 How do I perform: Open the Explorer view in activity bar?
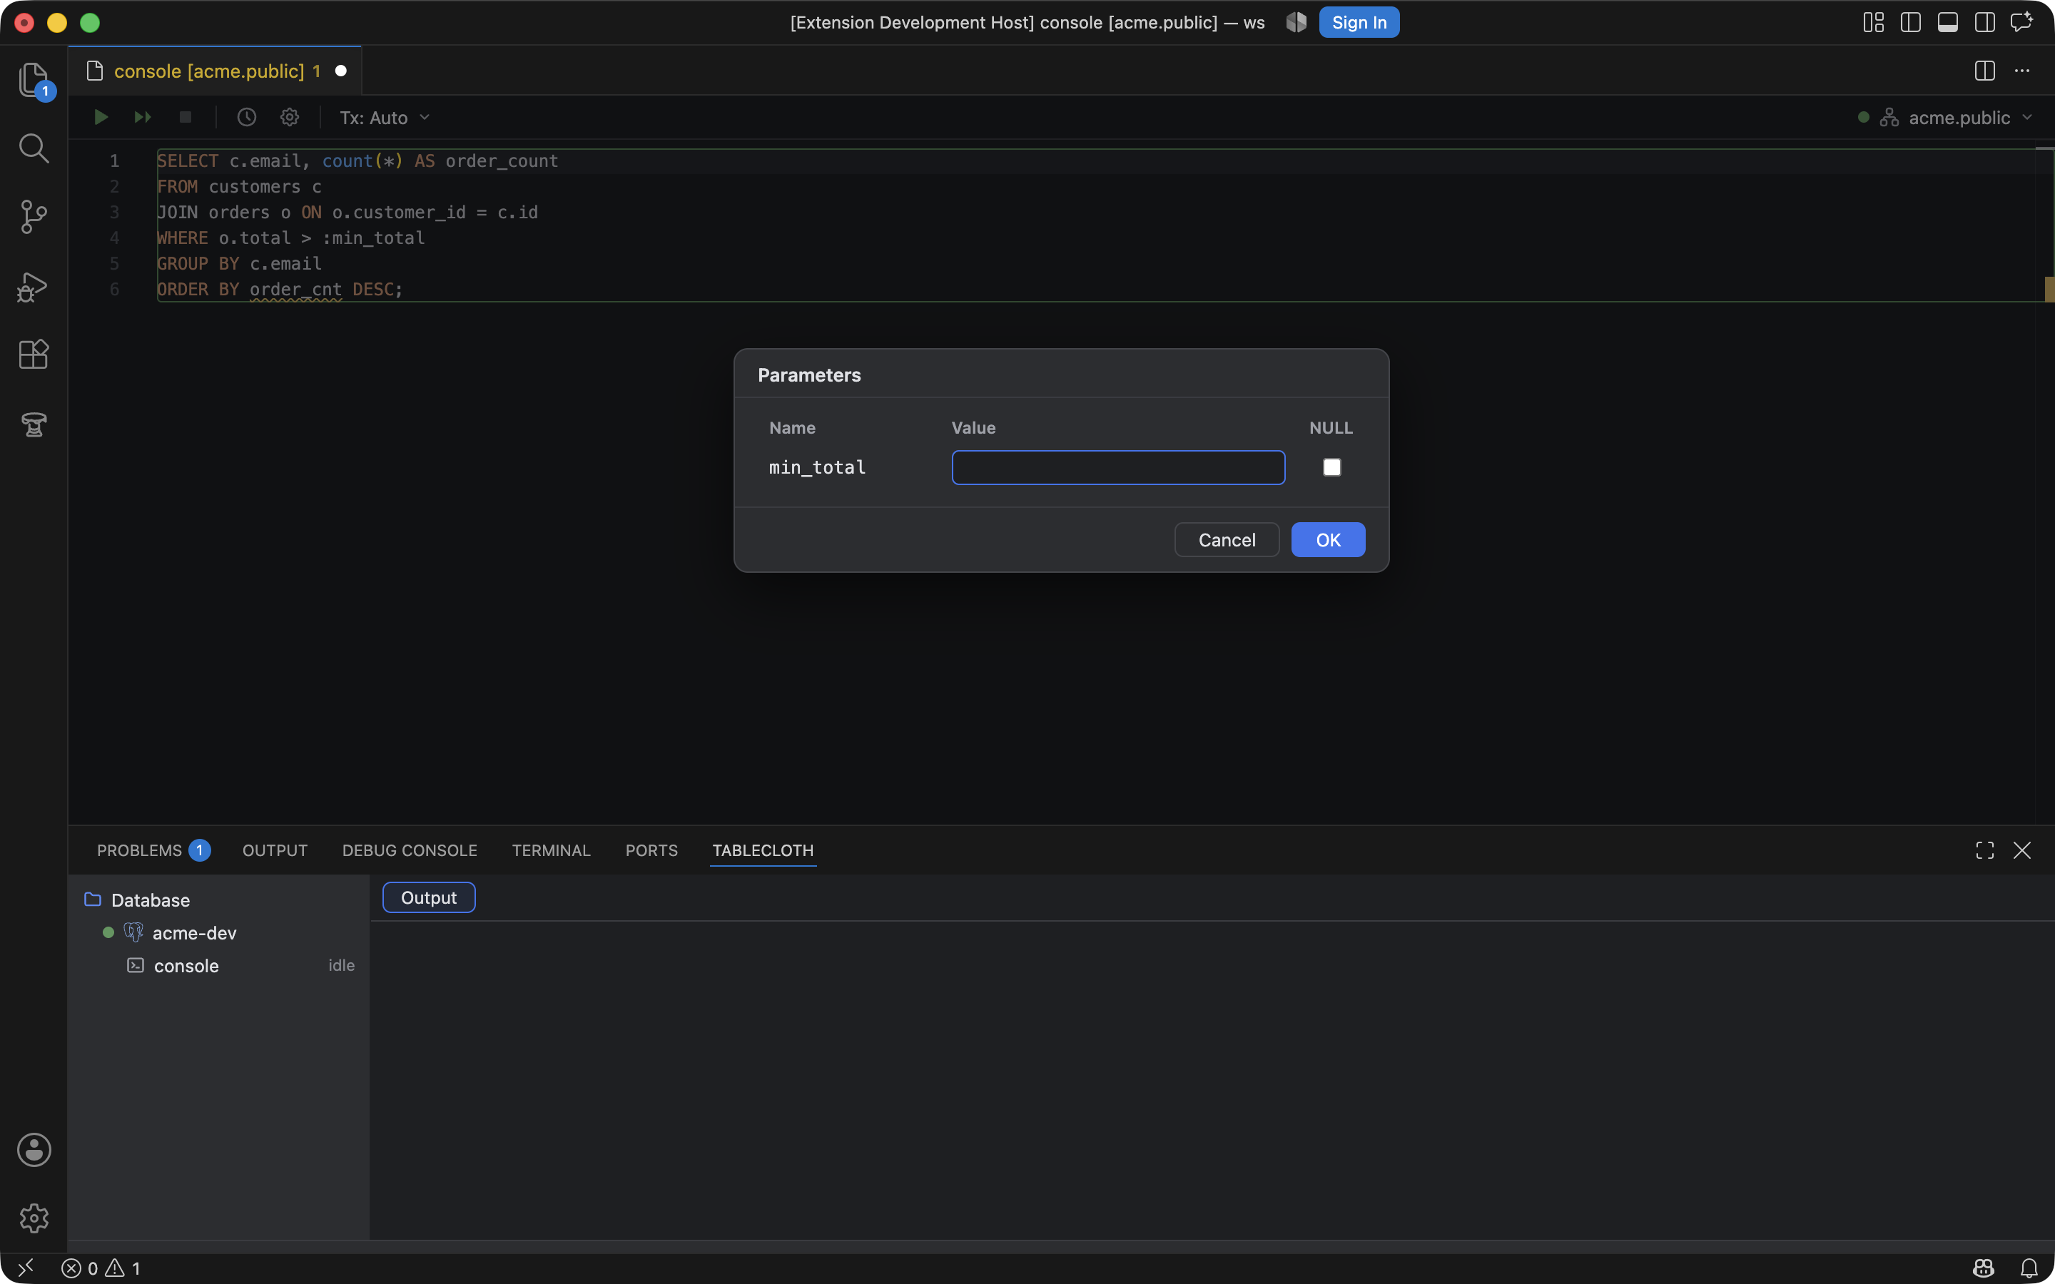[x=34, y=80]
